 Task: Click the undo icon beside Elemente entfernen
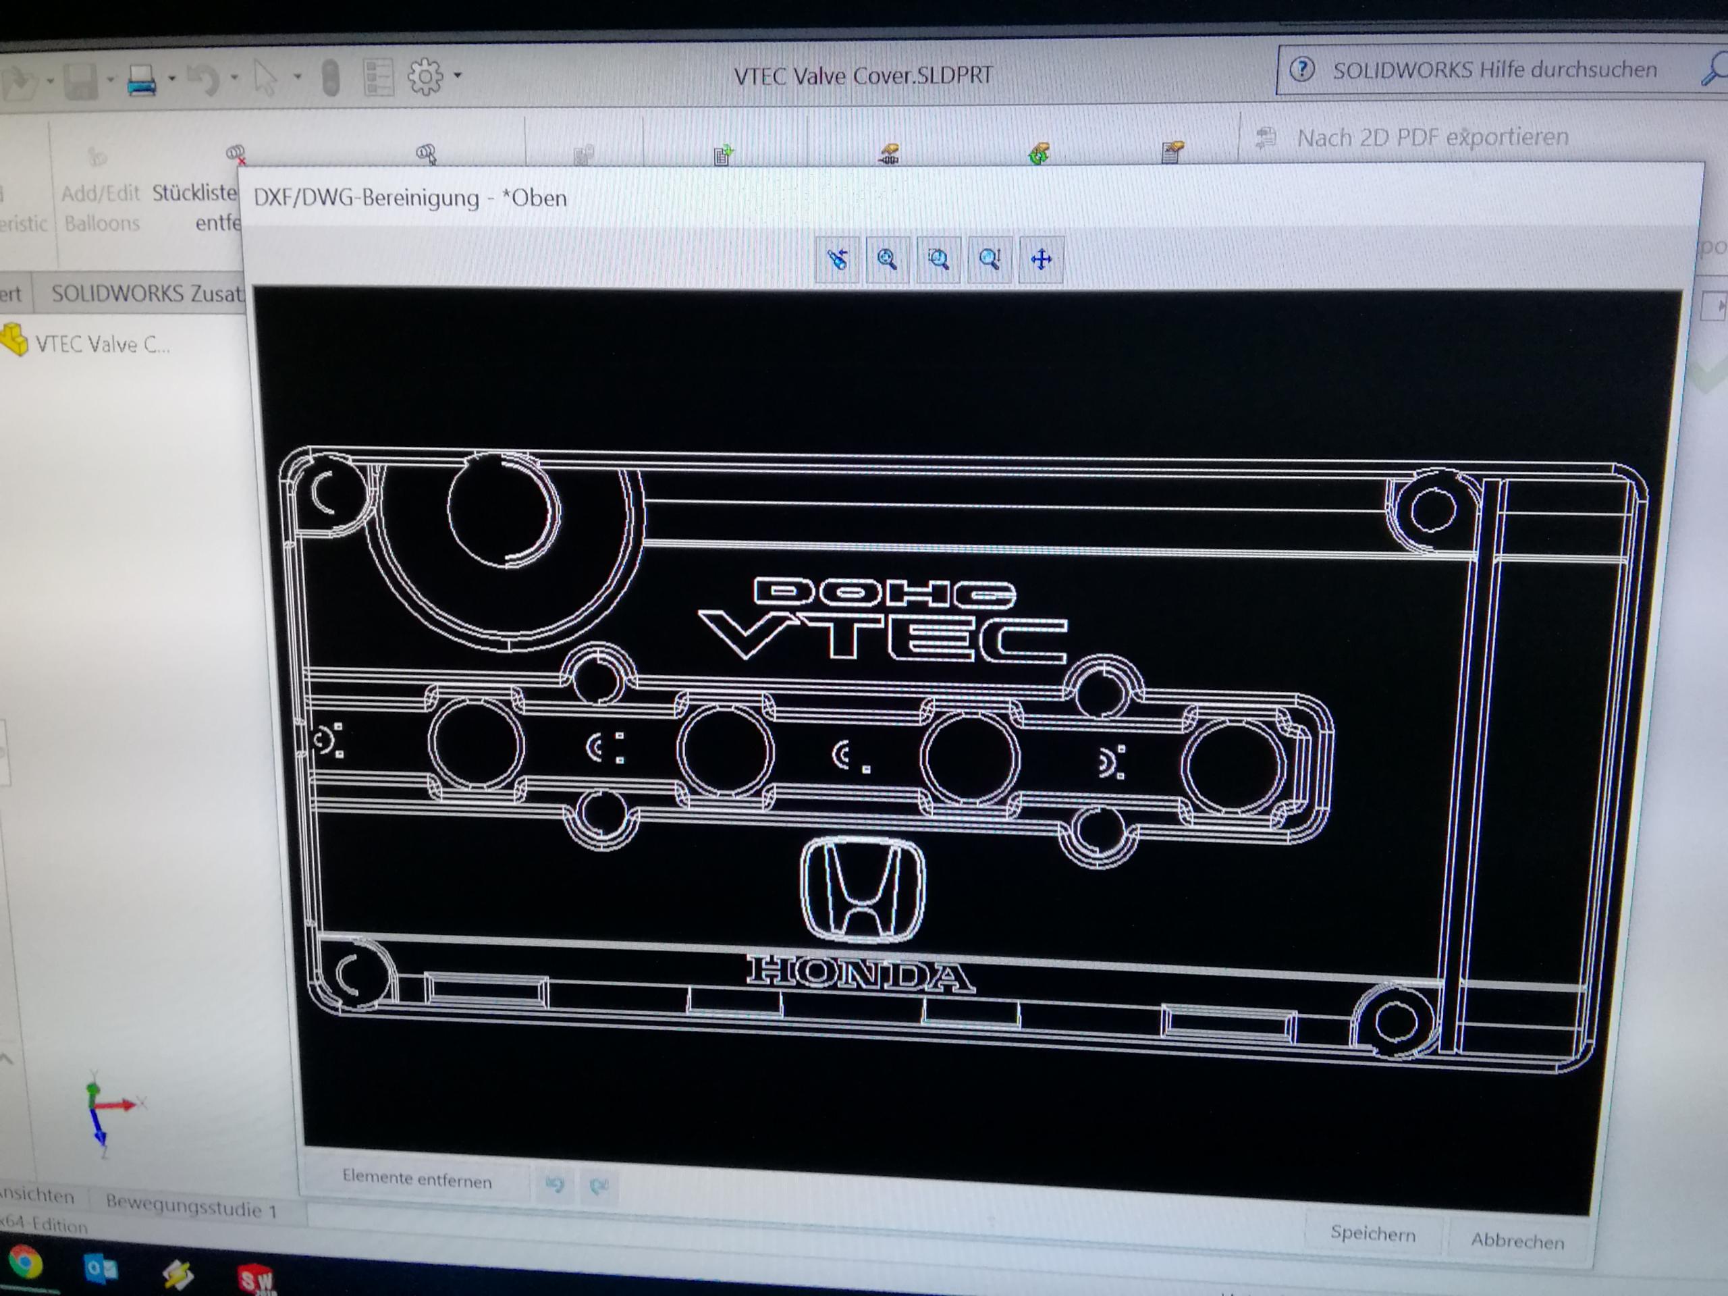click(x=555, y=1185)
